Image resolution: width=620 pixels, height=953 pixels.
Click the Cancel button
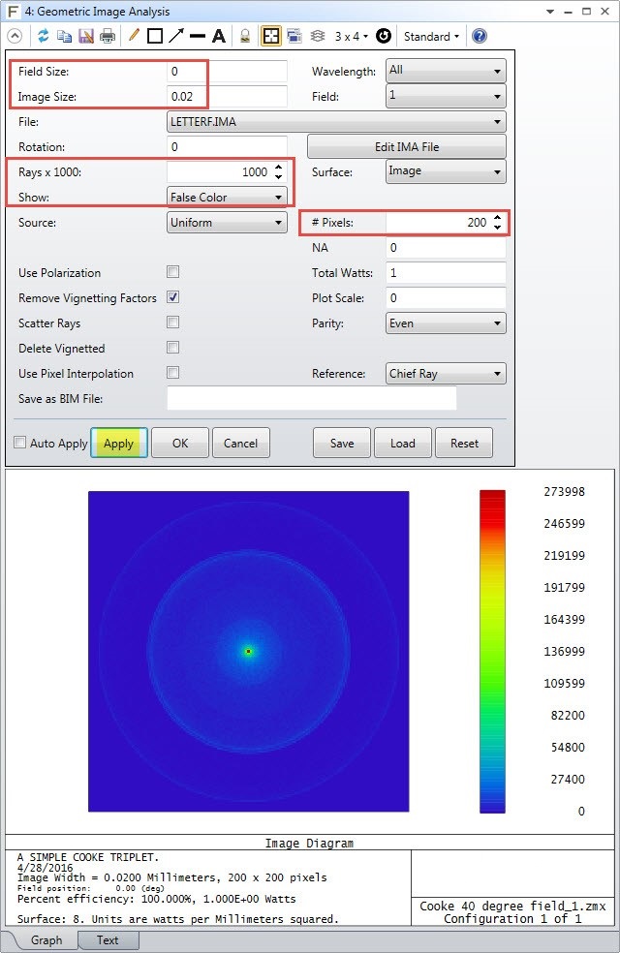[x=240, y=443]
